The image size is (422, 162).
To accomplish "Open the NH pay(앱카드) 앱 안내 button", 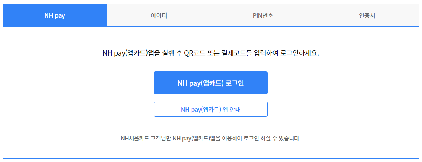I will point(211,109).
